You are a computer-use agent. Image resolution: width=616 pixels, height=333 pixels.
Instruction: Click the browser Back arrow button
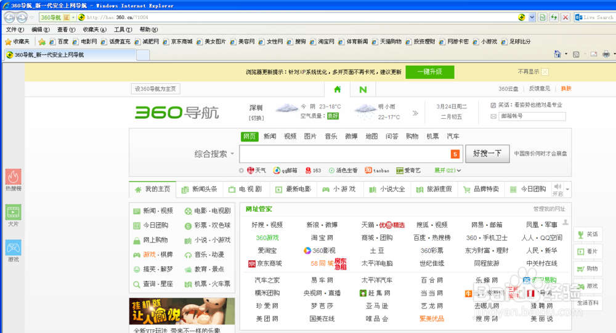(x=10, y=17)
